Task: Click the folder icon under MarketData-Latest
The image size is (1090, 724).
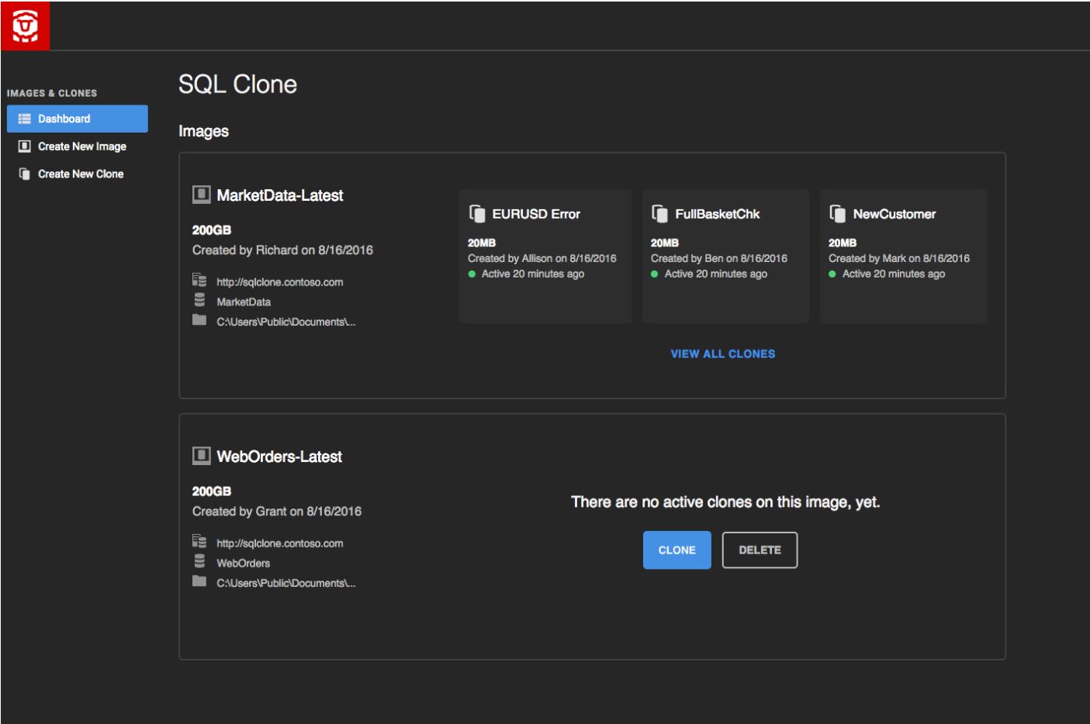Action: point(199,320)
